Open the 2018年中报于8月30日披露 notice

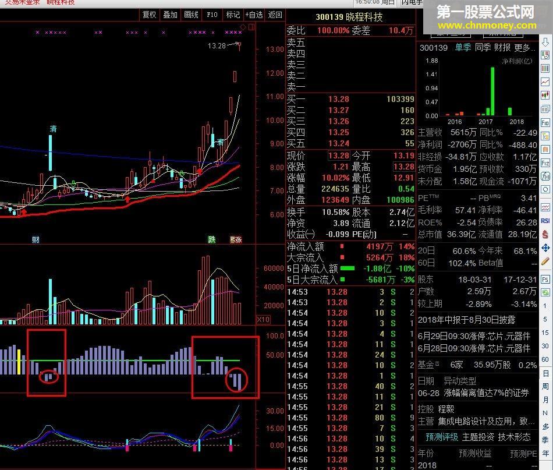(467, 320)
